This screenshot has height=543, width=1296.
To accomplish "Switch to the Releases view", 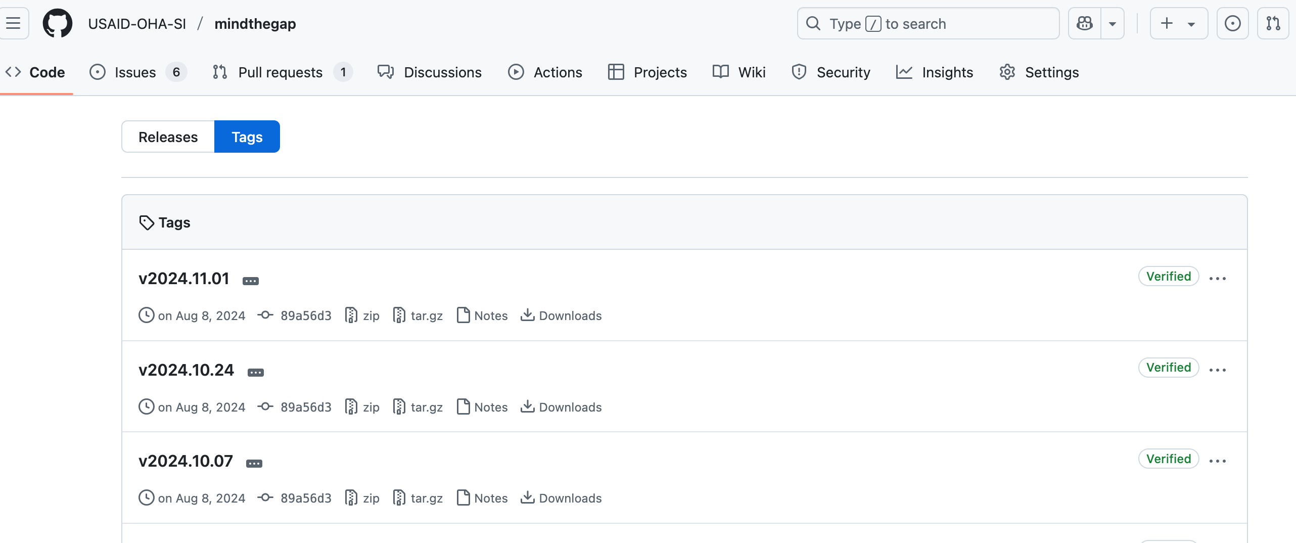I will (x=168, y=137).
